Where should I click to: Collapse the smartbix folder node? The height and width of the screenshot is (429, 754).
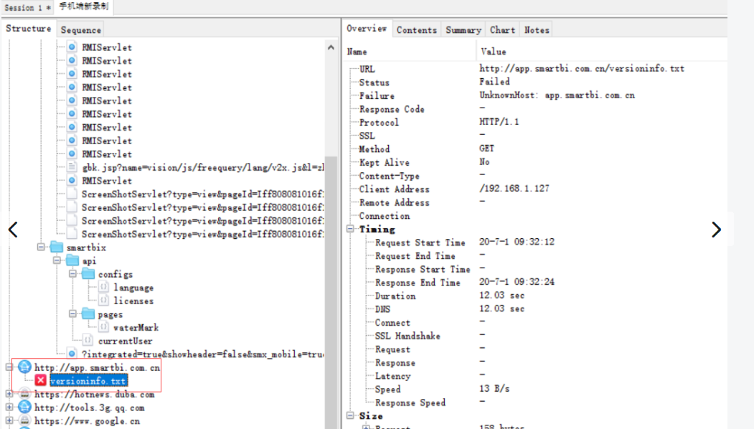point(41,247)
